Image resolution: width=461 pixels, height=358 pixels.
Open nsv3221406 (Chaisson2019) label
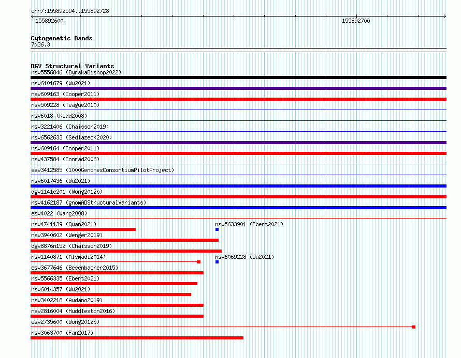click(70, 127)
